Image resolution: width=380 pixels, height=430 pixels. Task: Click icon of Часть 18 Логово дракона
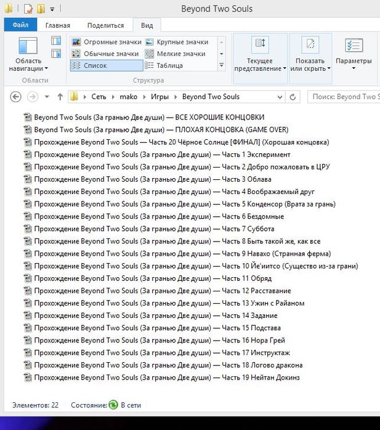coord(28,365)
